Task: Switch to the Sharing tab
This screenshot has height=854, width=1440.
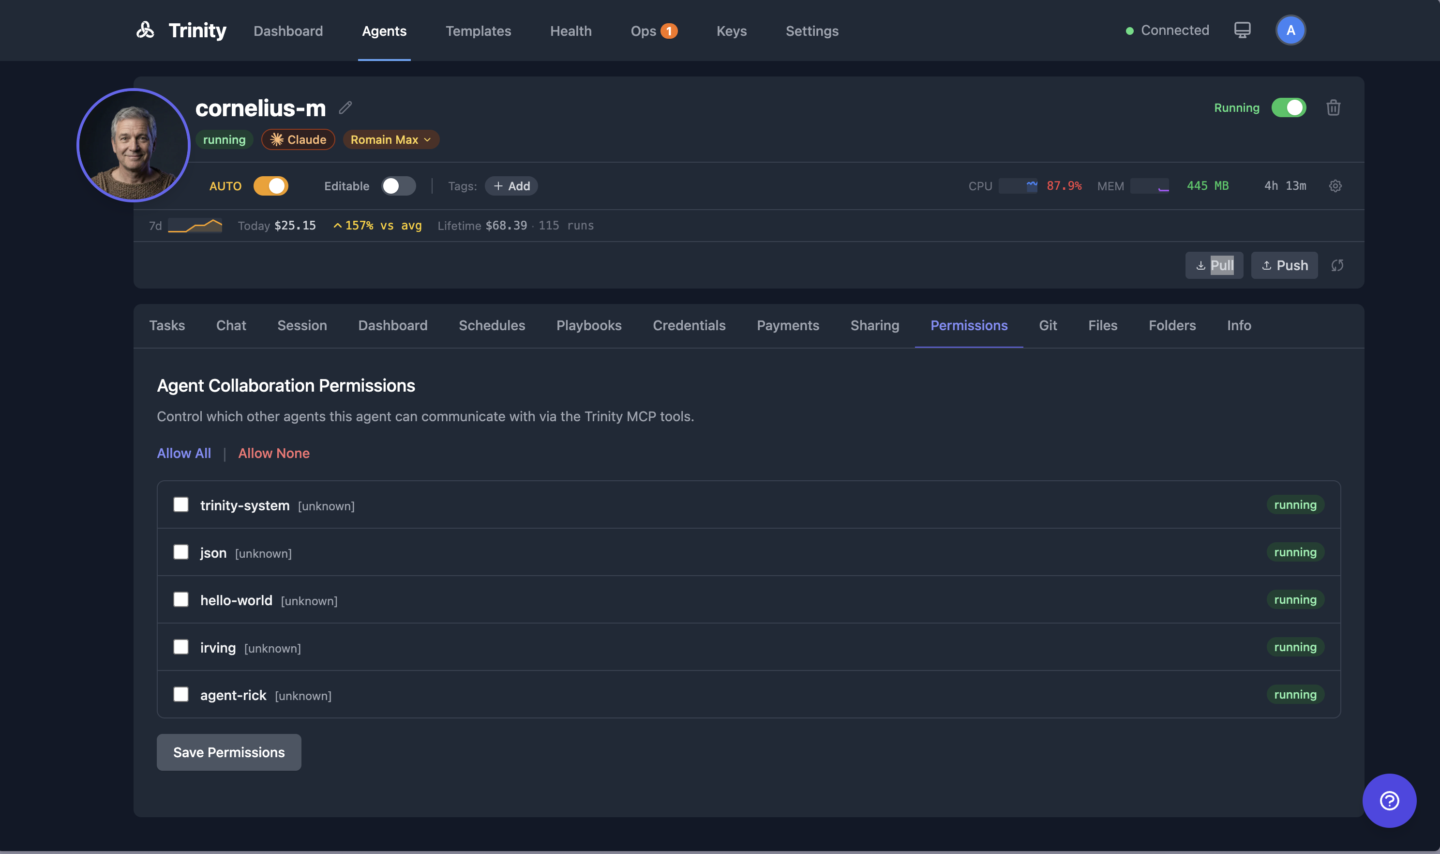Action: pos(875,325)
